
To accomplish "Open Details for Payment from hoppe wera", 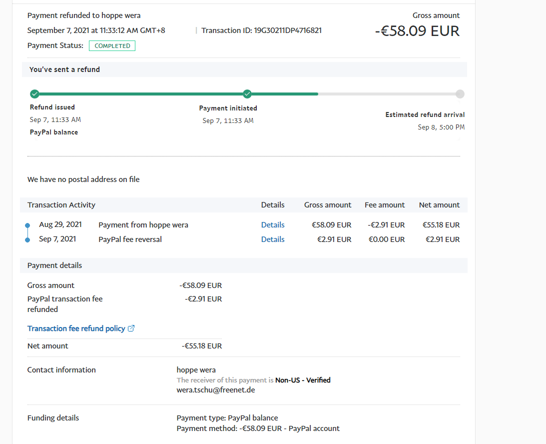I will pyautogui.click(x=273, y=225).
